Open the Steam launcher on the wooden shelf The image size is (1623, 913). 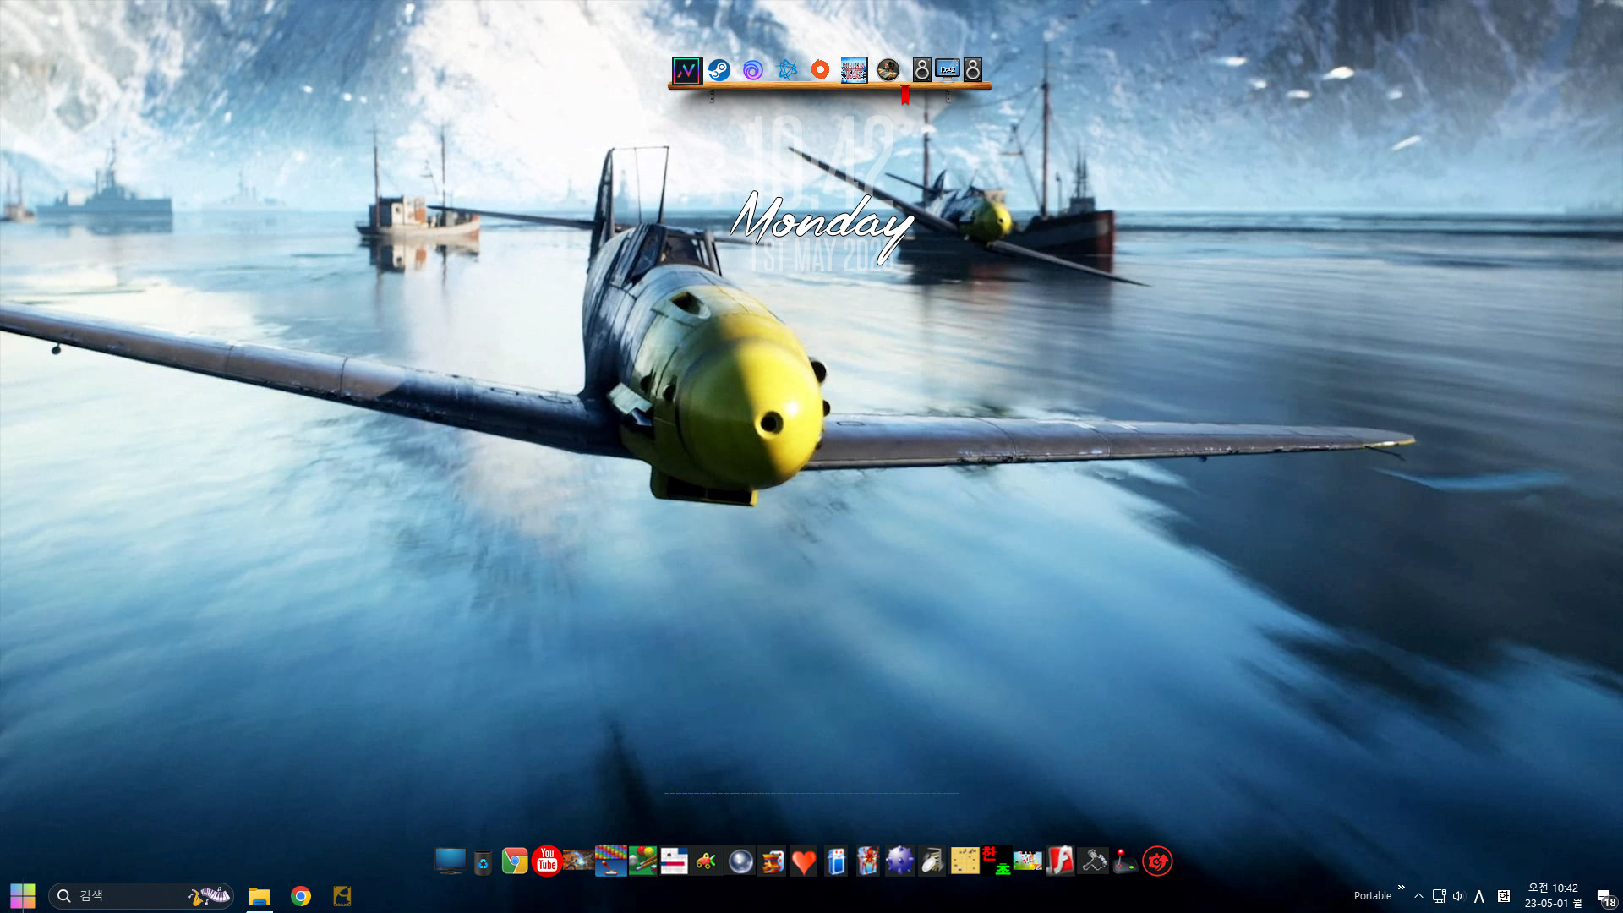pyautogui.click(x=719, y=70)
